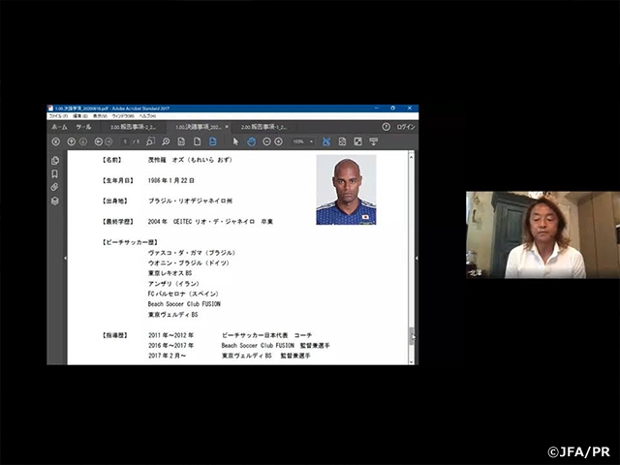620x465 pixels.
Task: Open the bookmarks panel in sidebar
Action: tap(55, 174)
